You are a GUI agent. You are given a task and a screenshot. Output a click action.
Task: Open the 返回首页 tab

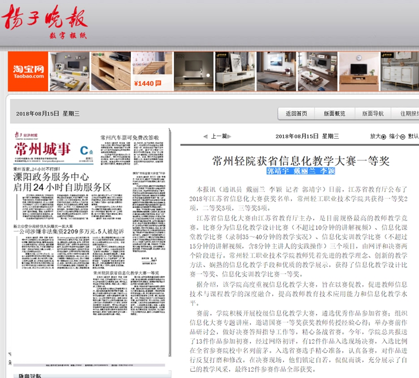click(x=296, y=114)
